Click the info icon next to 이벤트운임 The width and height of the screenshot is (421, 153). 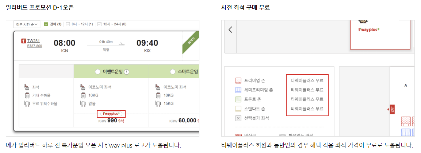point(127,72)
